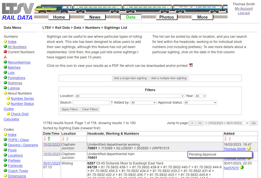Image resolution: width=261 pixels, height=178 pixels.
Task: Open Fishkinds link
Action: 15,166
